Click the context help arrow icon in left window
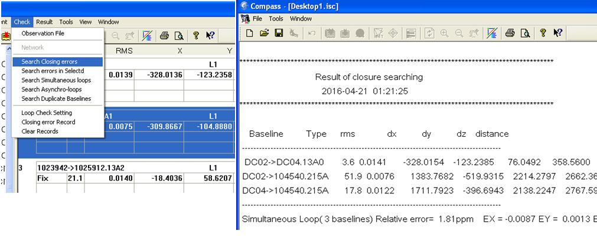 pos(209,35)
